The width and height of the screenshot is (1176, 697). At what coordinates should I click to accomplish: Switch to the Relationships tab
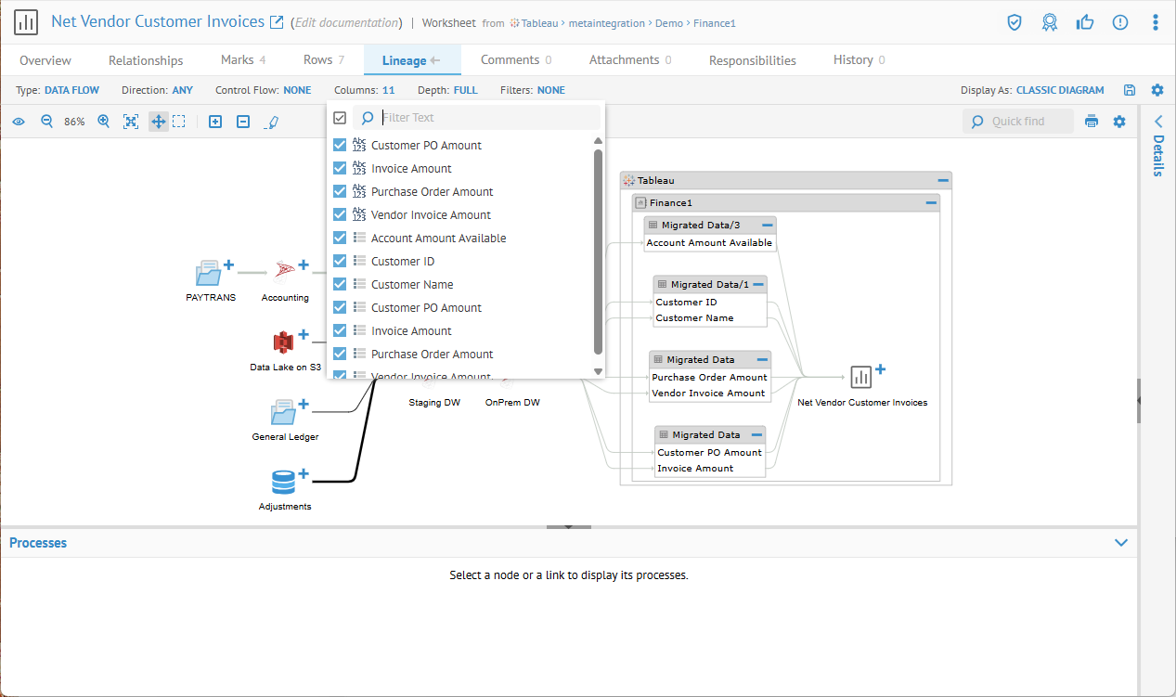point(146,60)
